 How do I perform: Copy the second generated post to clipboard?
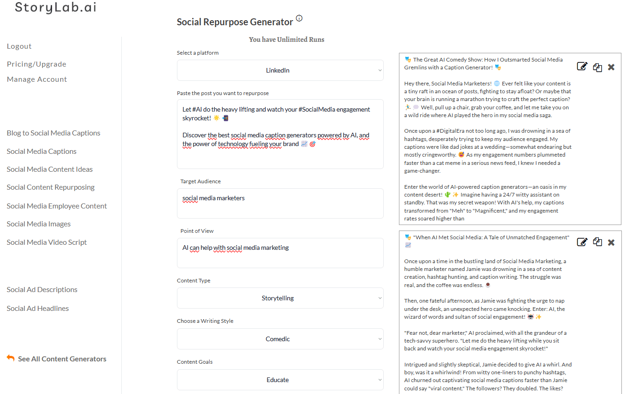point(597,242)
